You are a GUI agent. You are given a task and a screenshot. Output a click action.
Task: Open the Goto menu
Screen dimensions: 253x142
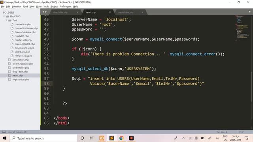pos(39,7)
